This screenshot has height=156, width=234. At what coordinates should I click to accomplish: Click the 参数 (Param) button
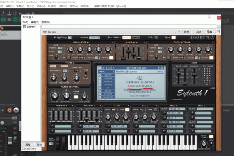click(186, 32)
